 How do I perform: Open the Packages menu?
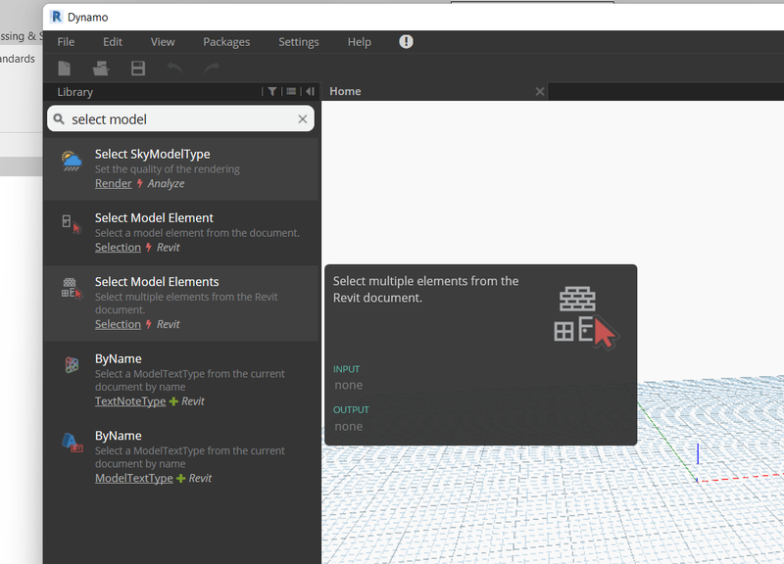click(226, 42)
